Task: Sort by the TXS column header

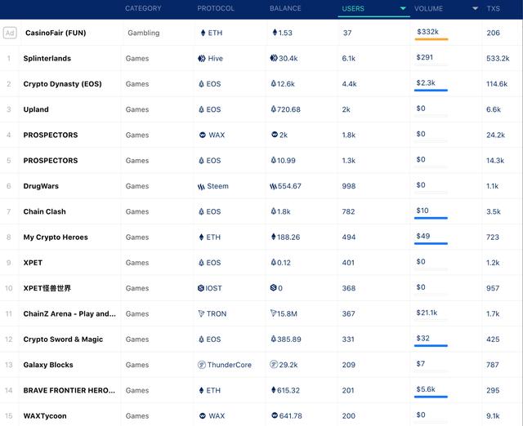Action: point(493,9)
